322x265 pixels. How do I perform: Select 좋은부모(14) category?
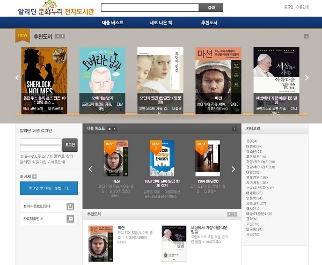coord(256,157)
